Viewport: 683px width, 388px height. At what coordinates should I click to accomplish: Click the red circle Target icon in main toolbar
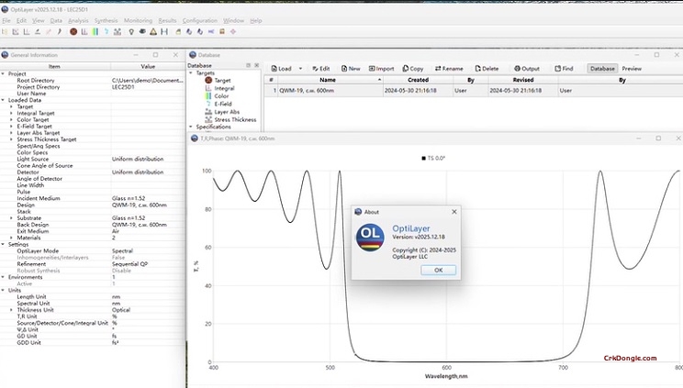(x=73, y=32)
